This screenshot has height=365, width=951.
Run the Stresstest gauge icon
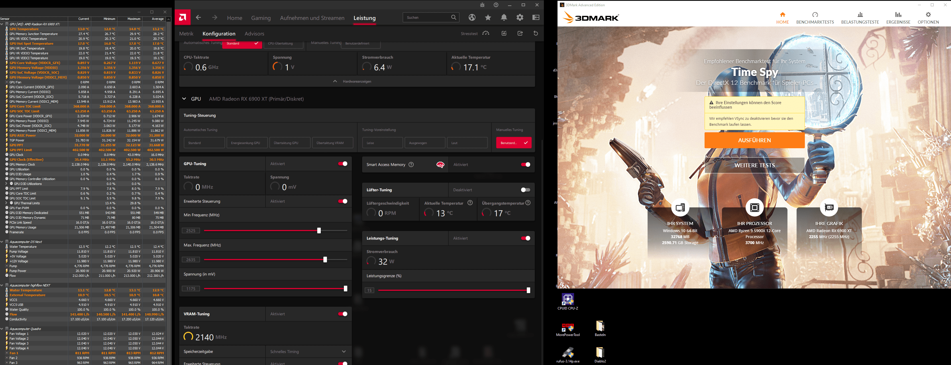coord(486,33)
